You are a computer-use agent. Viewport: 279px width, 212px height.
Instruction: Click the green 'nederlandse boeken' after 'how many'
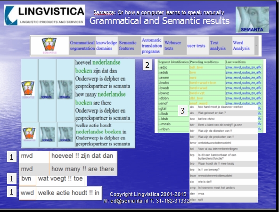coord(100,98)
